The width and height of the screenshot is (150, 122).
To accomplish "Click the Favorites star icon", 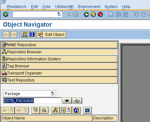I will coord(63,110).
